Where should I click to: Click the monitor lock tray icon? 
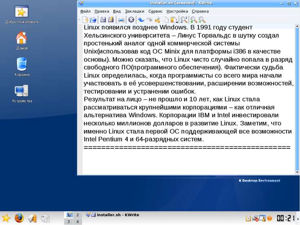coord(262,218)
